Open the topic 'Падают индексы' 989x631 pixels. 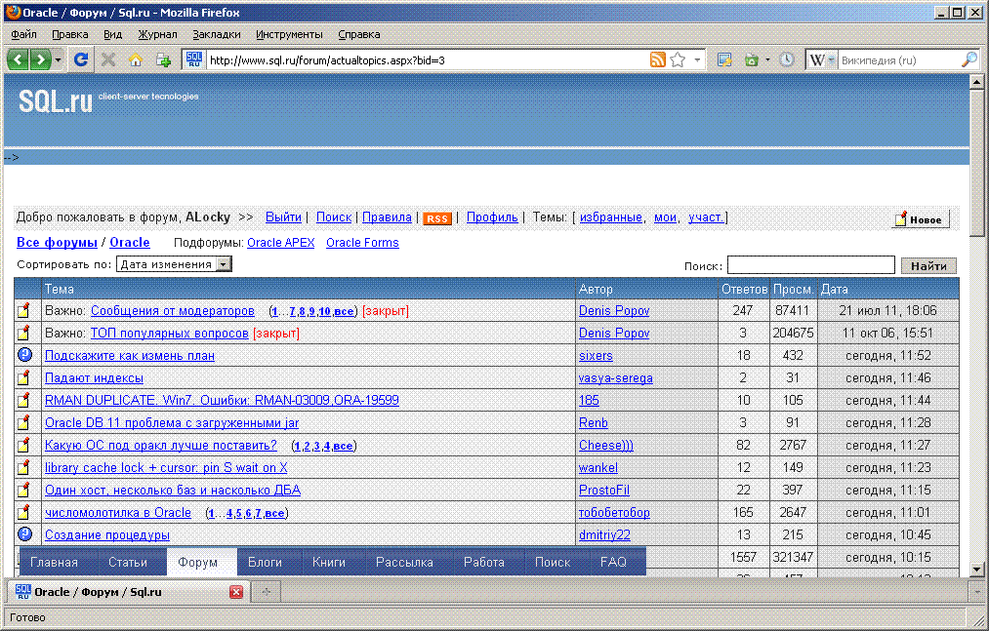click(94, 378)
